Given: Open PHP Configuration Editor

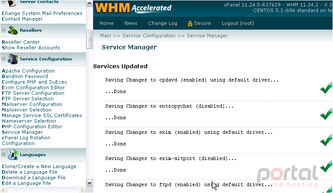Looking at the screenshot, I should tap(32, 127).
